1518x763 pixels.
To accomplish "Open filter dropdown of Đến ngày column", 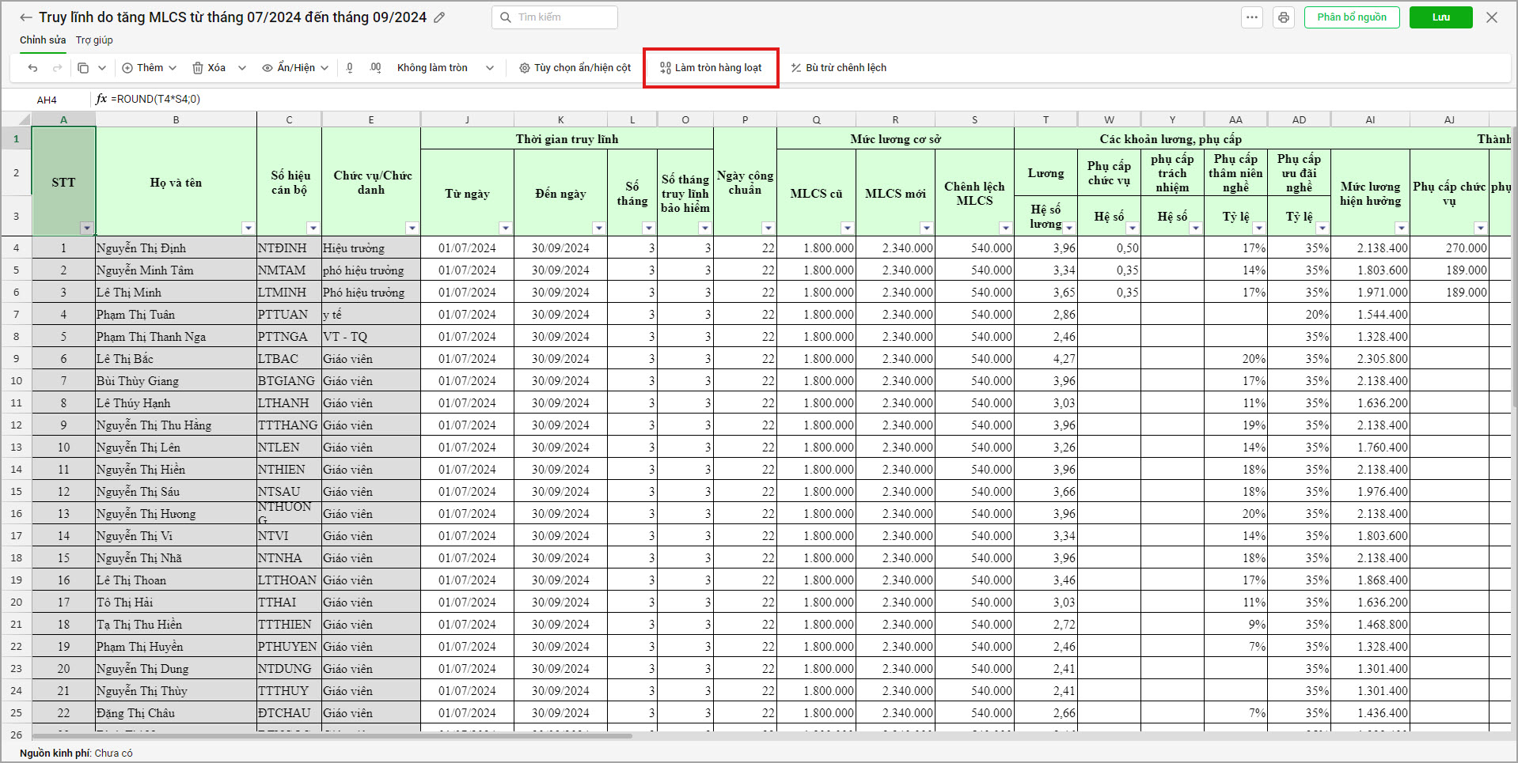I will click(598, 229).
